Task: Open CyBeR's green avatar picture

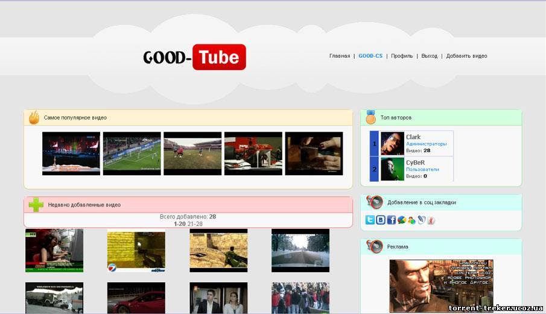Action: pos(392,169)
